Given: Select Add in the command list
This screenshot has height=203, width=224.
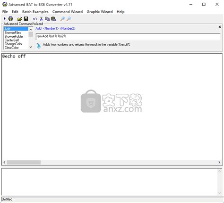Looking at the screenshot, I should pos(16,29).
